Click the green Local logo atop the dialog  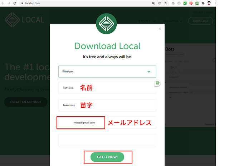pos(106,24)
